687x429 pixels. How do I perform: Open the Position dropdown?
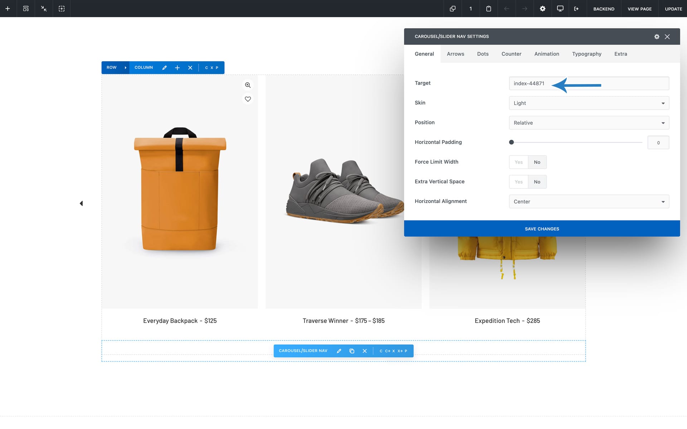[x=589, y=123]
